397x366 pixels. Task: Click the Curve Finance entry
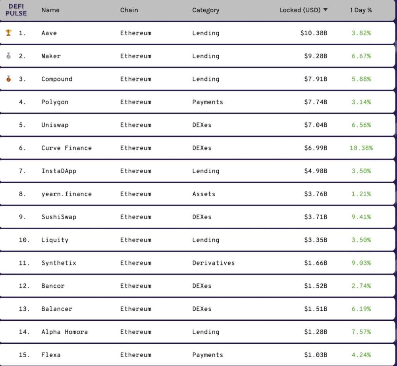tap(66, 148)
